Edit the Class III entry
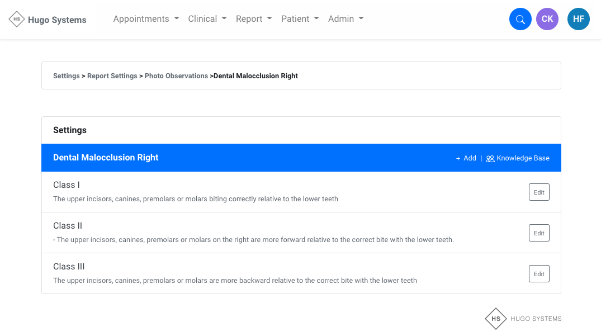The width and height of the screenshot is (601, 336). [x=539, y=273]
